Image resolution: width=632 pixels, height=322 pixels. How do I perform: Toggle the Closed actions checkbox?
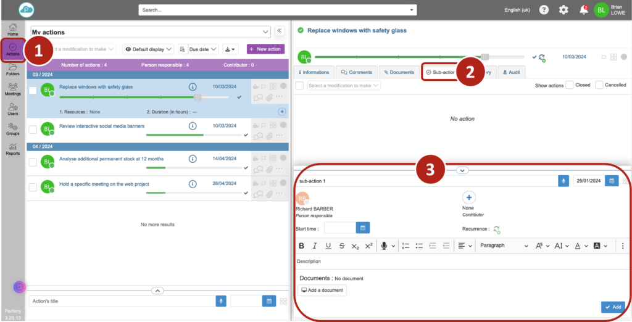click(x=569, y=85)
